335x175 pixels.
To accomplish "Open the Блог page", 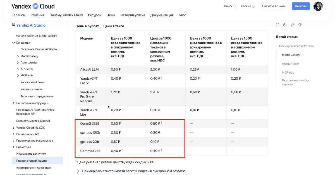I will [x=182, y=15].
